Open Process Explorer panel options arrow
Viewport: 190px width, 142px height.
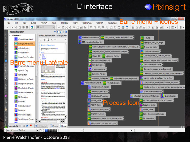pyautogui.click(x=55, y=32)
